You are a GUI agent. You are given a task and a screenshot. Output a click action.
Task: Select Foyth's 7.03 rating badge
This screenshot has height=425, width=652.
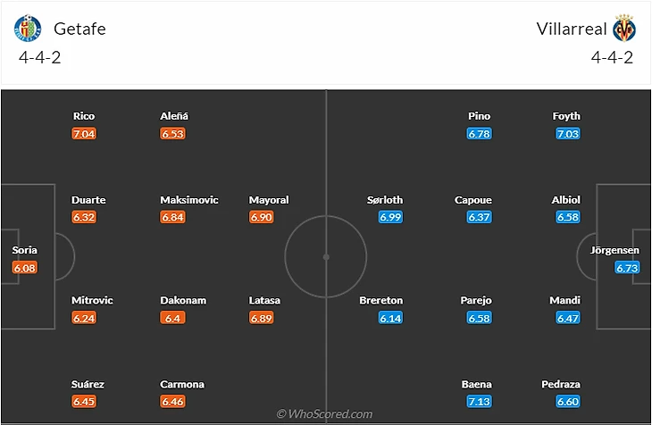(x=567, y=134)
